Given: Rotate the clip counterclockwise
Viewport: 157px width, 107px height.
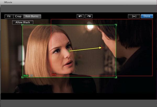Looking at the screenshot, I should 80,16.
